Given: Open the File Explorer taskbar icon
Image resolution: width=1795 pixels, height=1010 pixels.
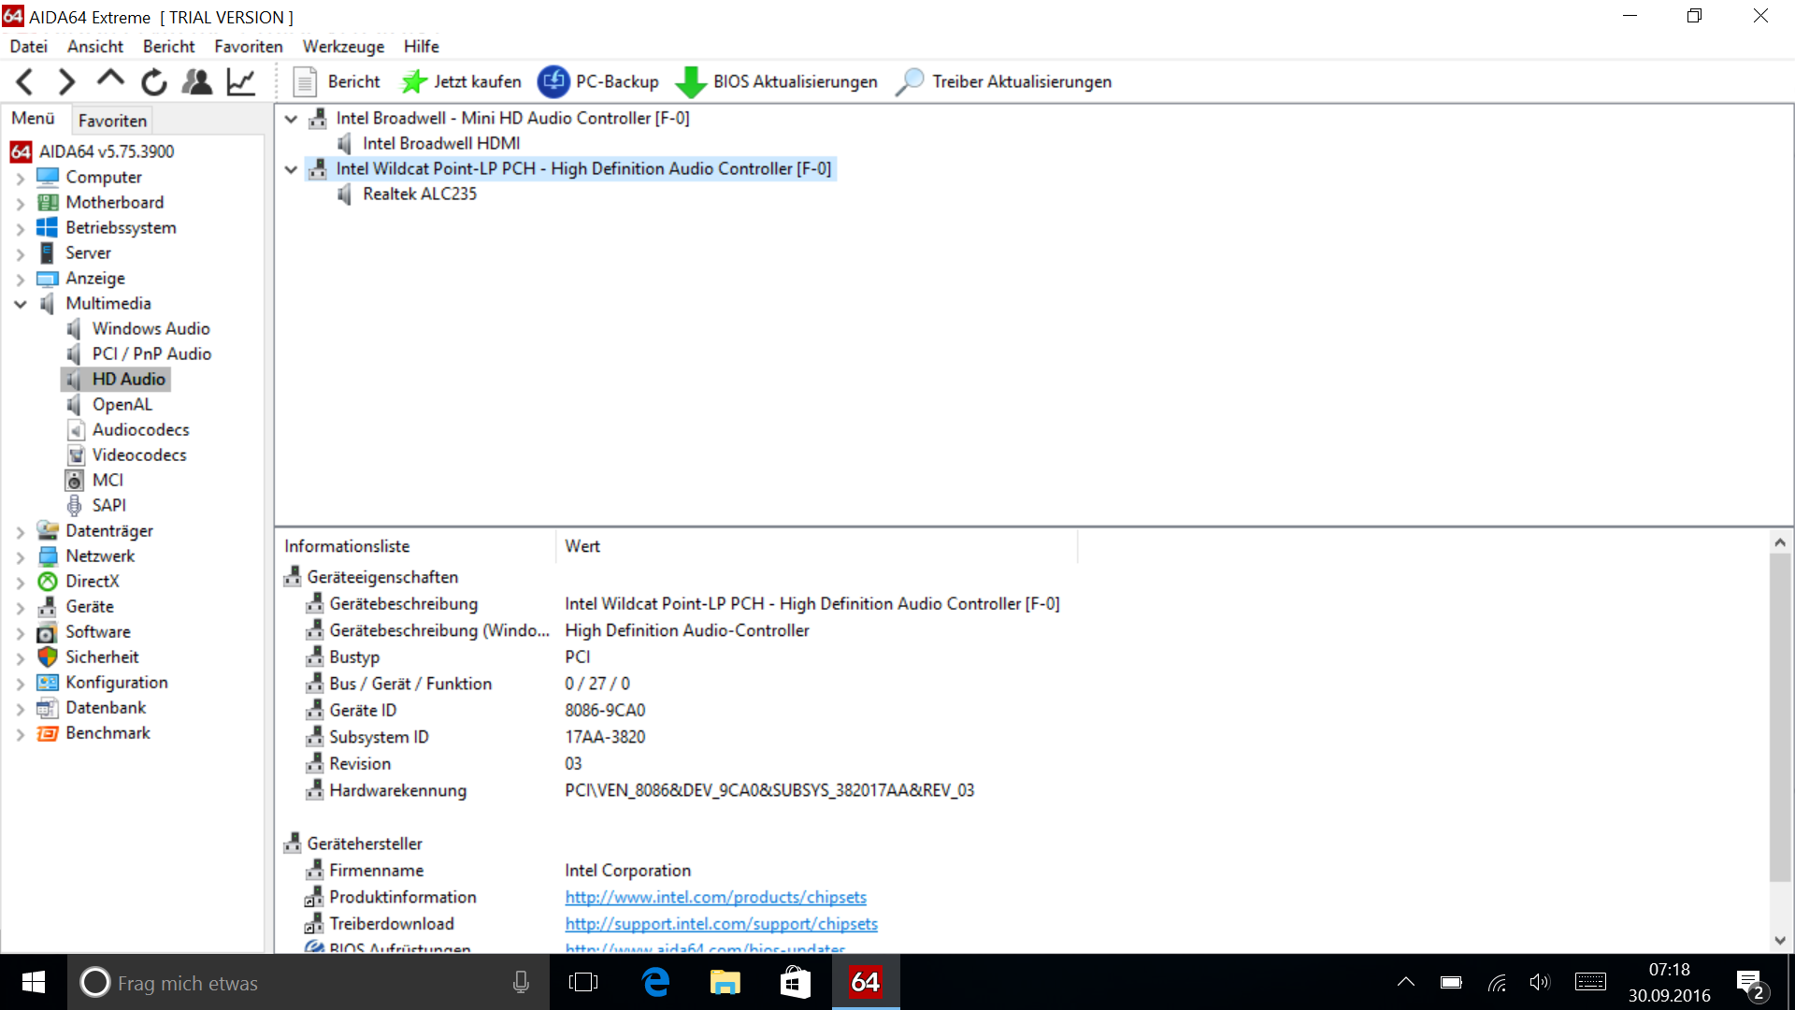Looking at the screenshot, I should pyautogui.click(x=725, y=983).
